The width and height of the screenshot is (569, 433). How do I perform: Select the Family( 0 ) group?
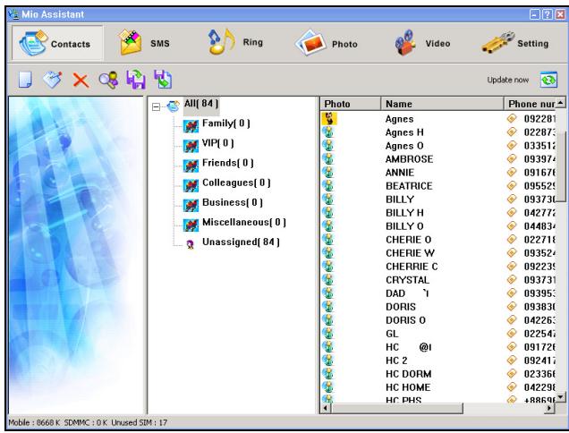(x=226, y=123)
